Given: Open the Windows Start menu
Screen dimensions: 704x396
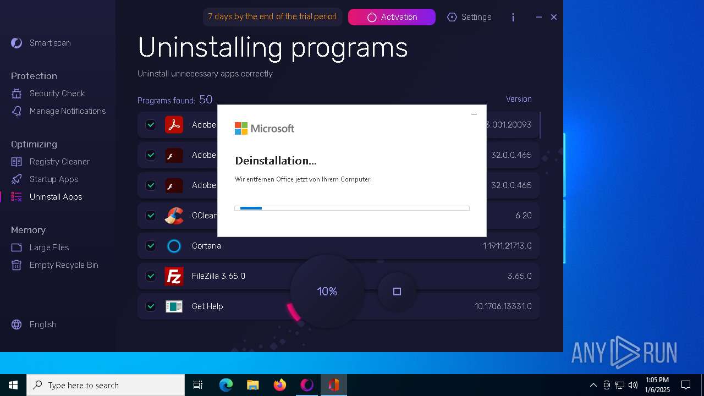Looking at the screenshot, I should tap(13, 385).
